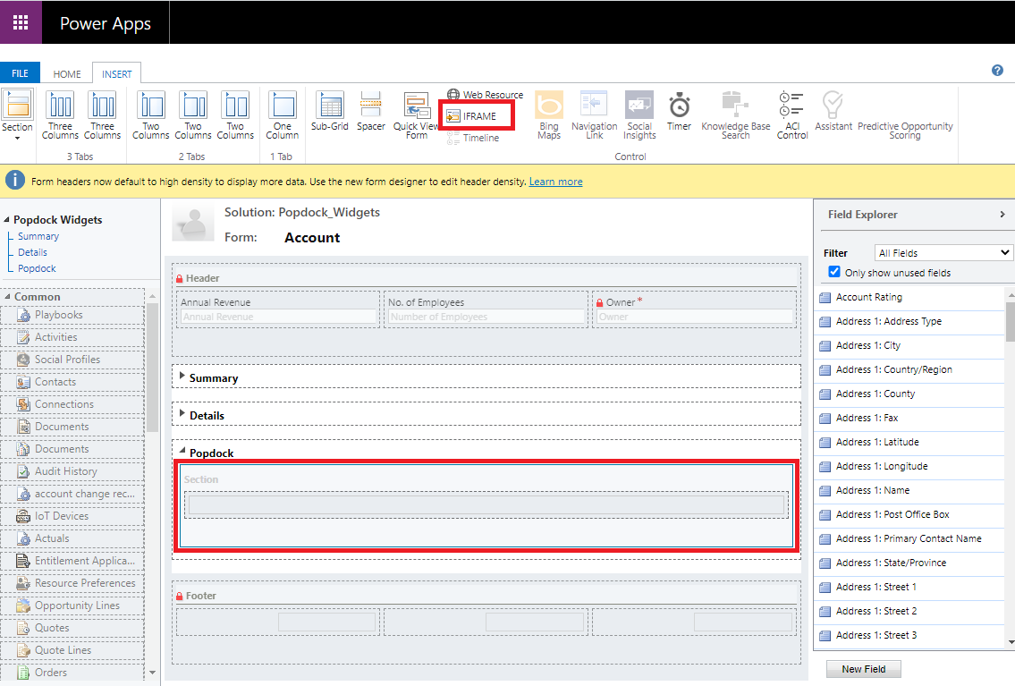Viewport: 1015px width, 686px height.
Task: Open the Filter All Fields dropdown
Action: [943, 253]
